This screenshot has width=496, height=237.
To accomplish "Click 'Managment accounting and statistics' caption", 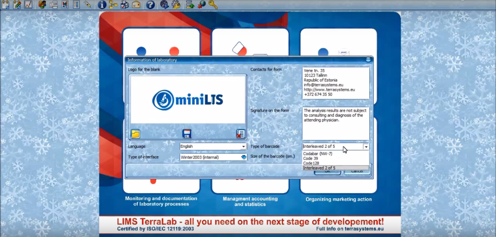I will coord(250,201).
